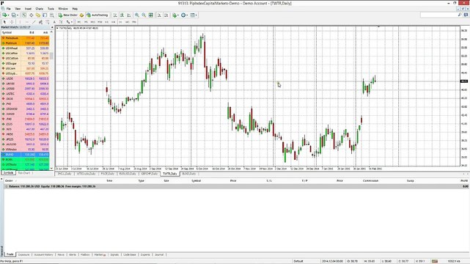Toggle the AutoTrading button

pyautogui.click(x=97, y=15)
